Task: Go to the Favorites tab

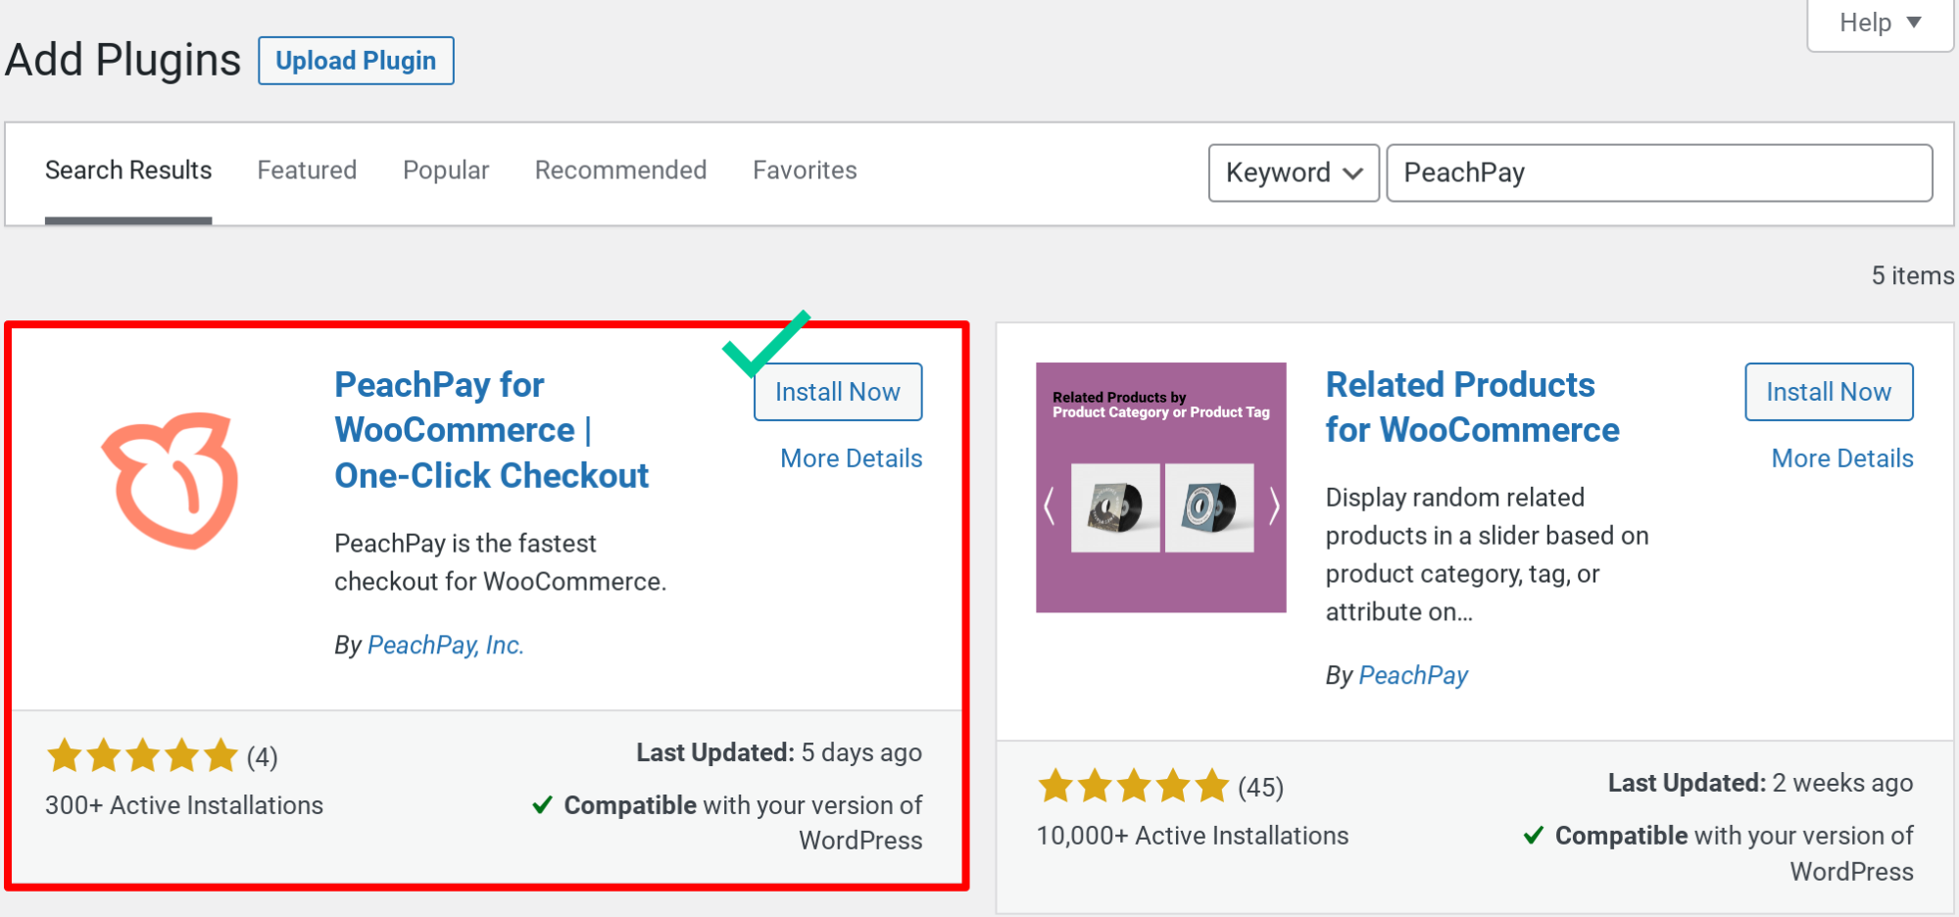Action: 804,169
